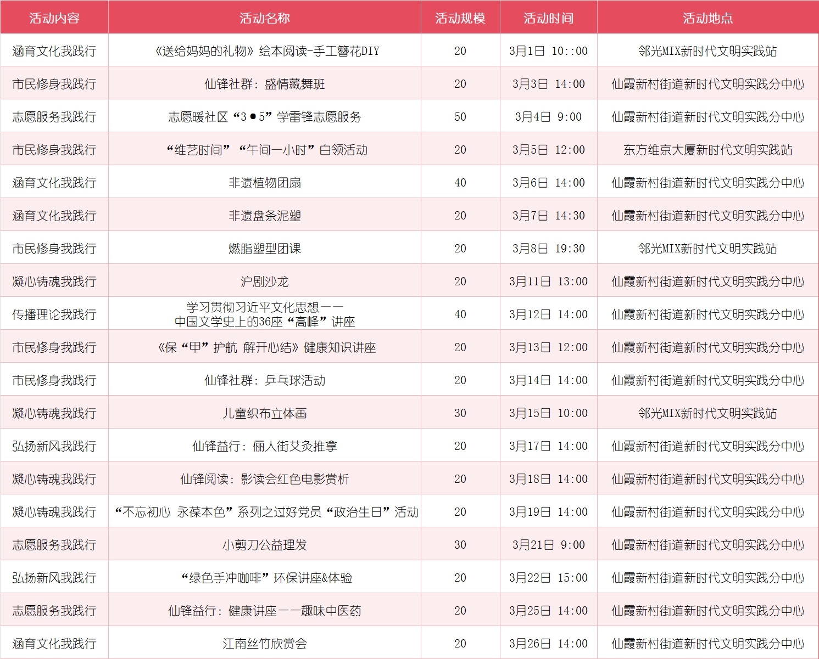Click the scale value 50 for 学雷锋志愿服务
819x659 pixels.
coord(460,116)
